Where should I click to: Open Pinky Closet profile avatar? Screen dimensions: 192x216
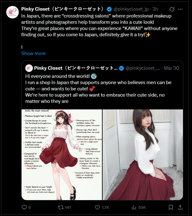pos(13,12)
